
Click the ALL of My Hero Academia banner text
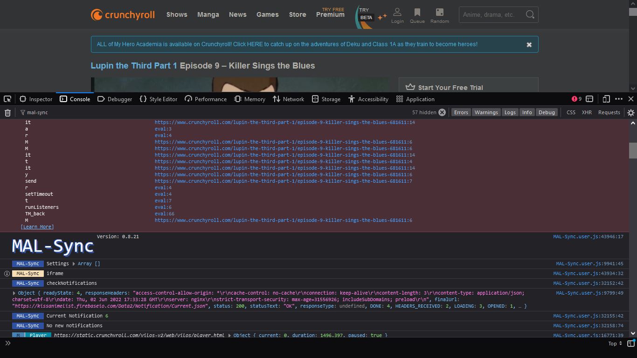[287, 44]
